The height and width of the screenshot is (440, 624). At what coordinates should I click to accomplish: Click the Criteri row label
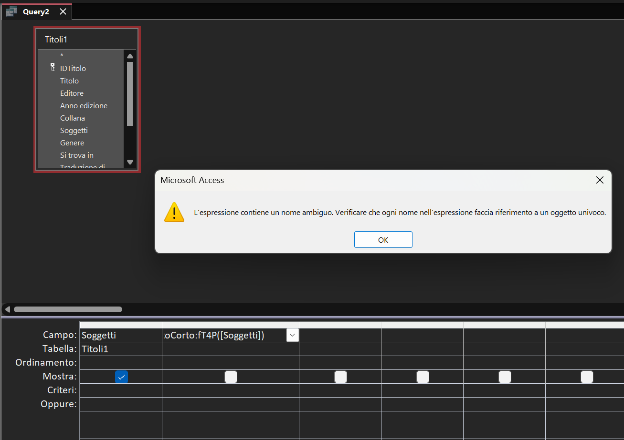click(x=62, y=390)
